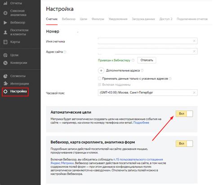Toggle the Вебвизор, карта скроллинга switch
The width and height of the screenshot is (213, 185).
click(x=184, y=143)
